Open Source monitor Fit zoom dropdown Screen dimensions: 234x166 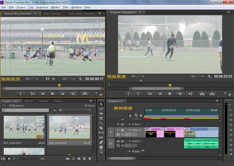point(32,79)
